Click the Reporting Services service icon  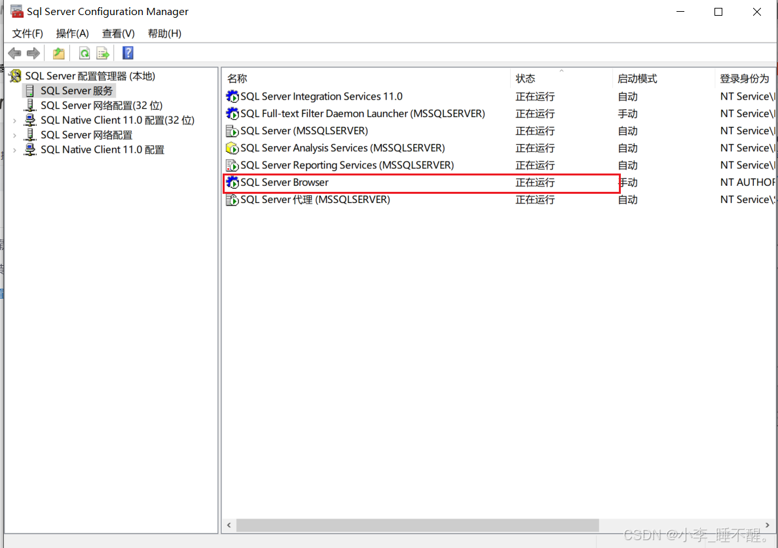pyautogui.click(x=232, y=165)
